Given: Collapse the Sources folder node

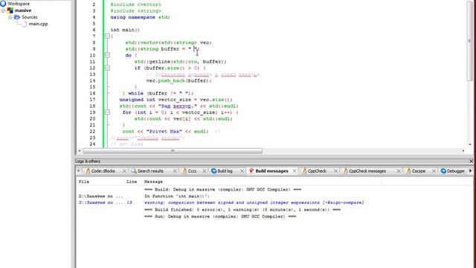Looking at the screenshot, I should click(10, 17).
